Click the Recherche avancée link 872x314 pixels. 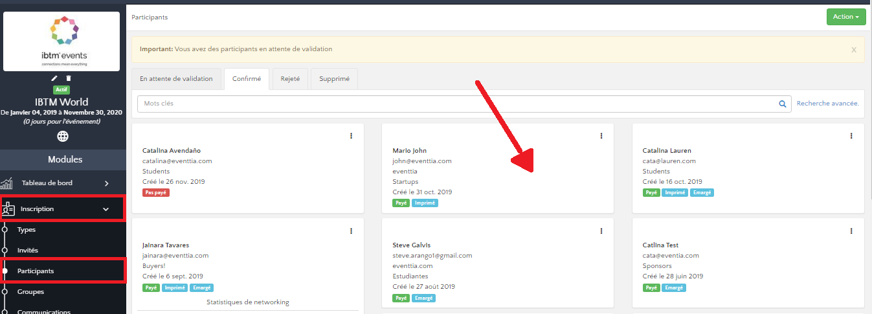[x=827, y=104]
